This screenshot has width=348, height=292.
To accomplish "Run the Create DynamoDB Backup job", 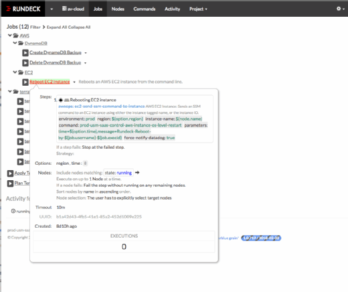I will (x=25, y=53).
